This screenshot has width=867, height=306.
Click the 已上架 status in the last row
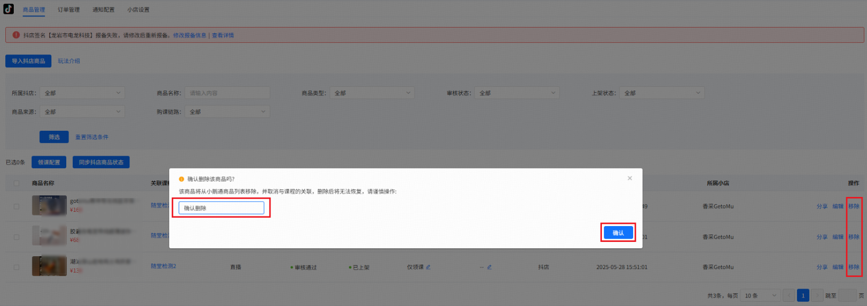coord(359,267)
